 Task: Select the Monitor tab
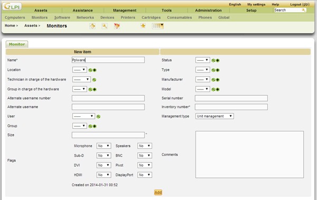coord(17,44)
